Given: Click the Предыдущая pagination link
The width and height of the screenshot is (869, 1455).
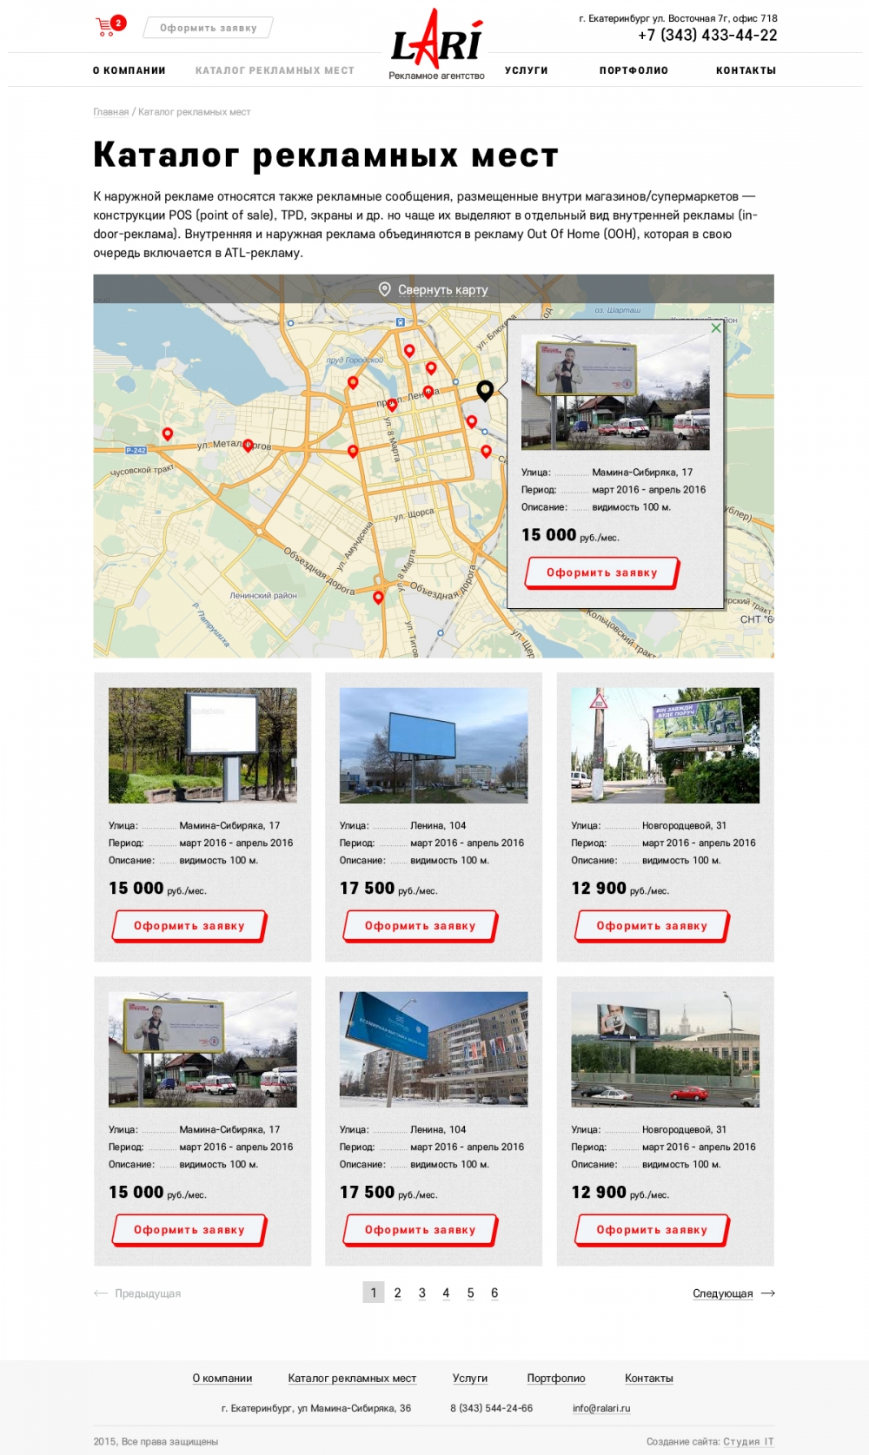Looking at the screenshot, I should coord(148,1293).
